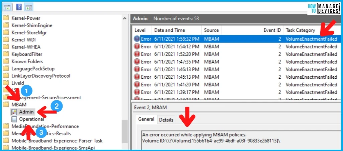This screenshot has height=151, width=343.
Task: Select Mobile-Broadband-Experience-SmsApi folder
Action: (53, 148)
